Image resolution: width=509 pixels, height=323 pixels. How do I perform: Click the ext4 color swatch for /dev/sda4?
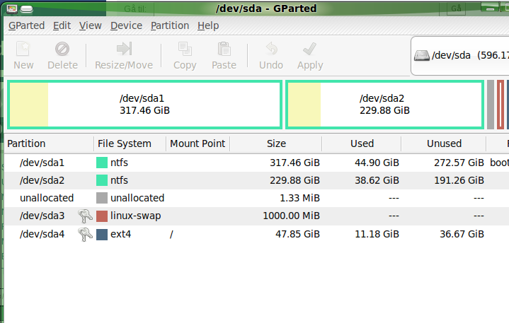102,233
